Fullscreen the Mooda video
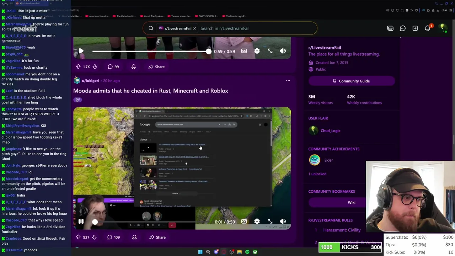The image size is (455, 256). 270,222
